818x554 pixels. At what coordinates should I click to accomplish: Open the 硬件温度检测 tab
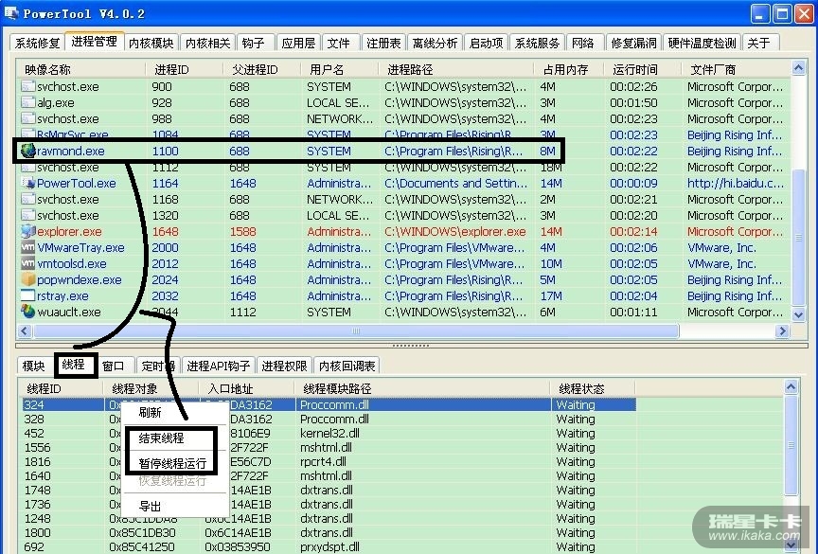pyautogui.click(x=702, y=43)
